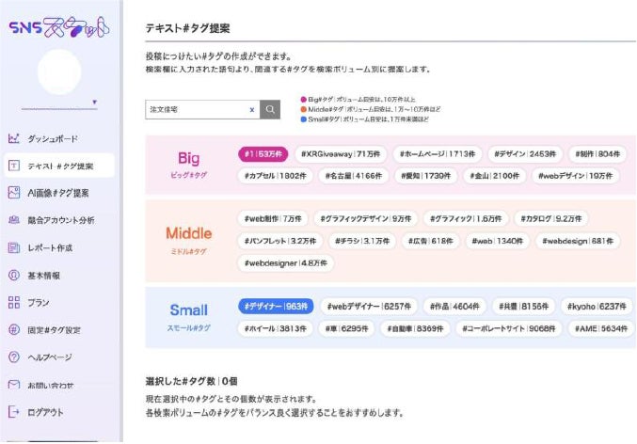Select the #制作 804件 tag
Screen dimensions: 637x444
click(597, 154)
